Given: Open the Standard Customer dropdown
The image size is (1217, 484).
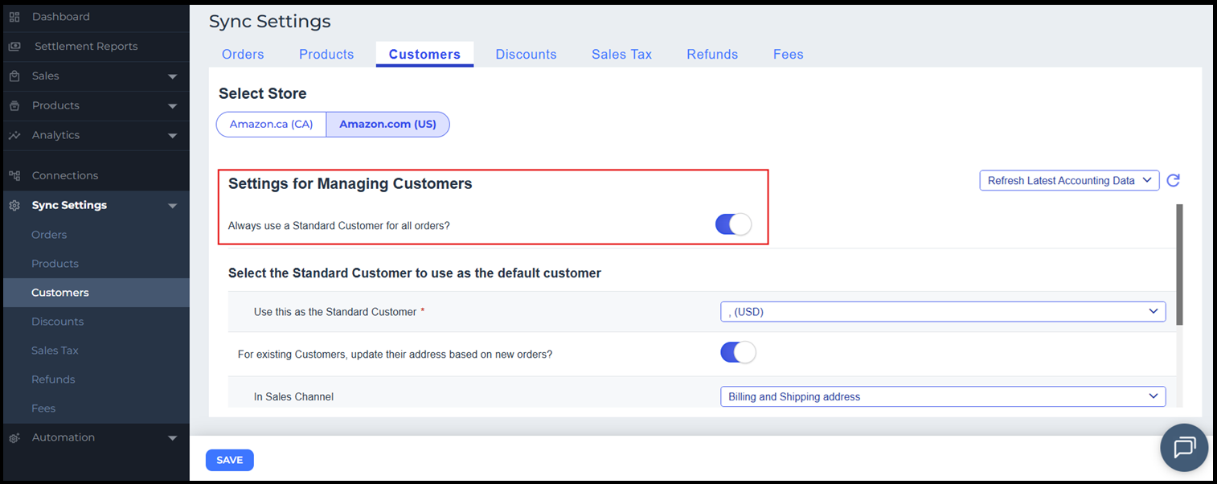Looking at the screenshot, I should click(943, 312).
